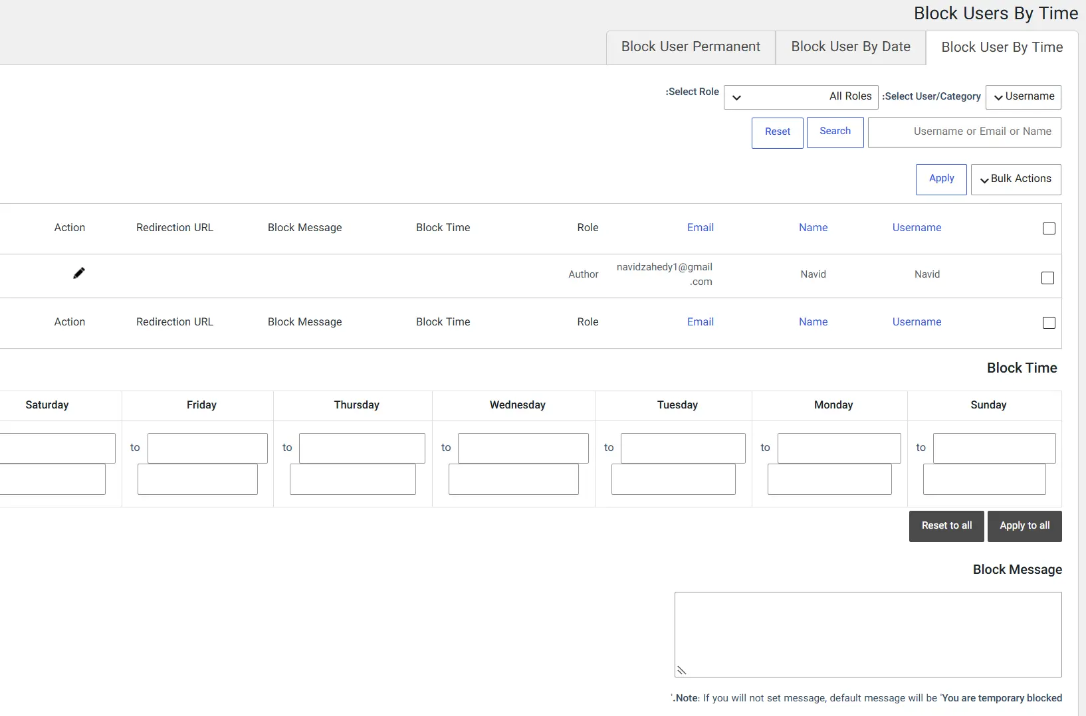This screenshot has width=1086, height=716.
Task: Click the Search button
Action: [835, 132]
